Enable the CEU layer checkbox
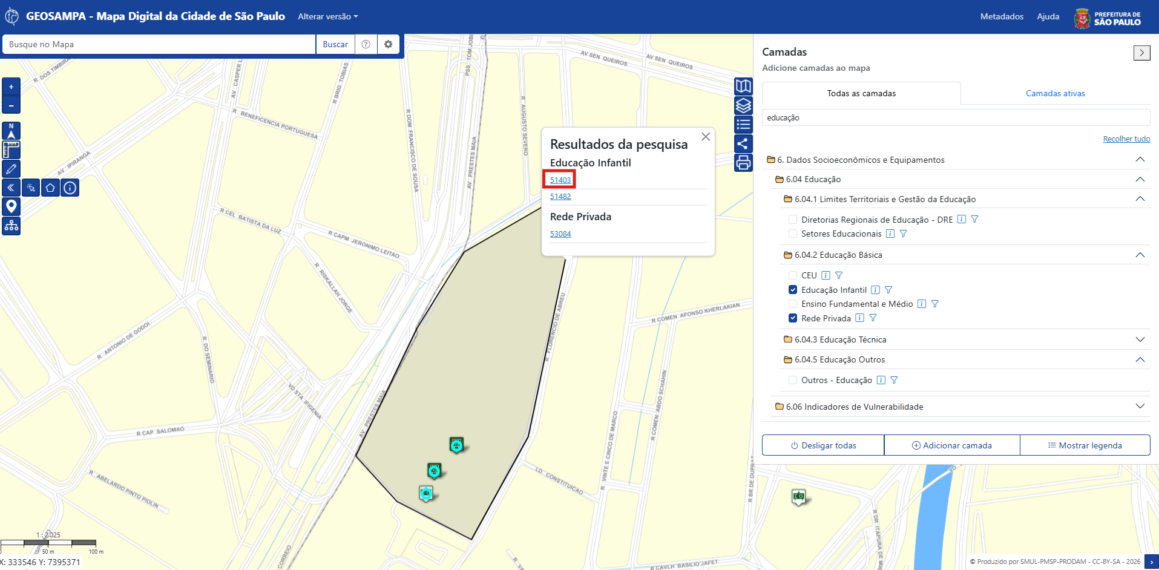The width and height of the screenshot is (1159, 570). click(793, 275)
